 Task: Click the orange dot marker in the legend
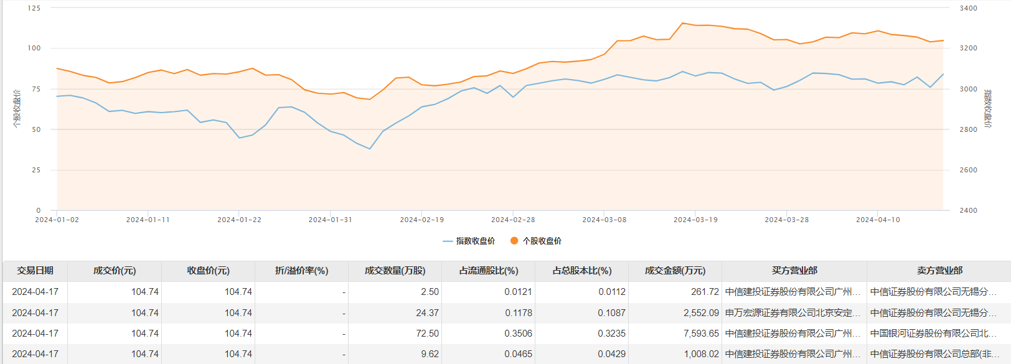click(x=514, y=241)
